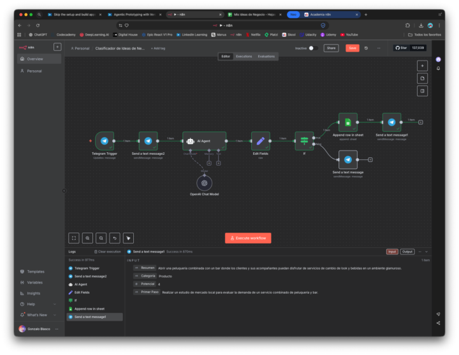The image size is (459, 355).
Task: Click the Telegram Trigger node icon
Action: tap(104, 141)
